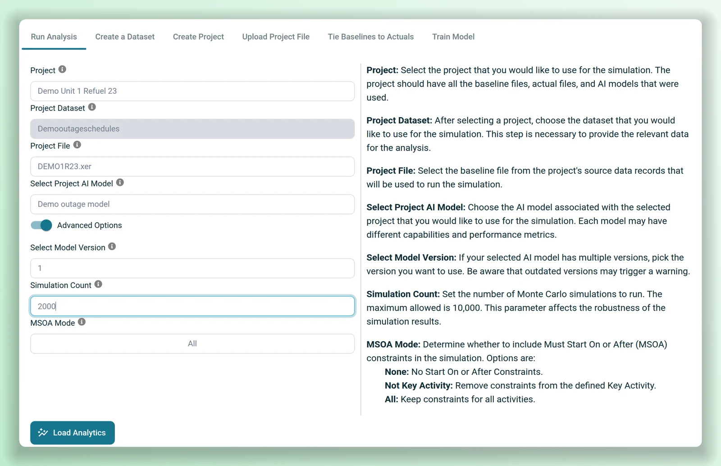This screenshot has height=466, width=721.
Task: Toggle the Advanced Options switch
Action: tap(41, 225)
